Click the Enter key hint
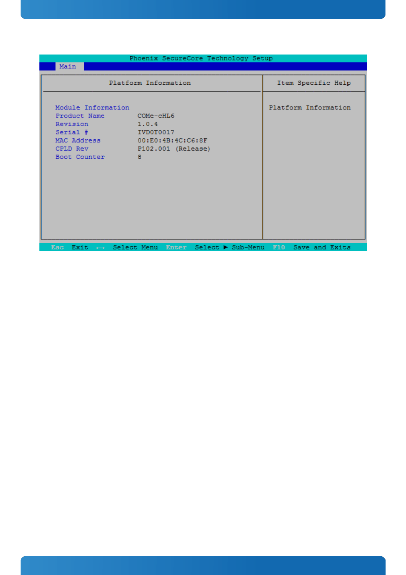Viewport: 406px width, 575px height. click(x=176, y=247)
